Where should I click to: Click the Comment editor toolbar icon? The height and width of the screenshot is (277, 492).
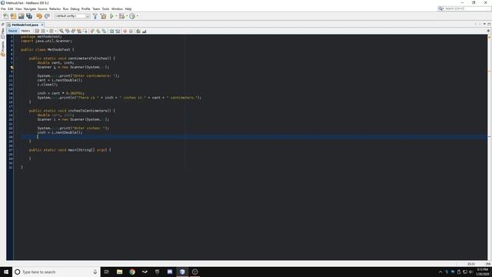tap(138, 31)
